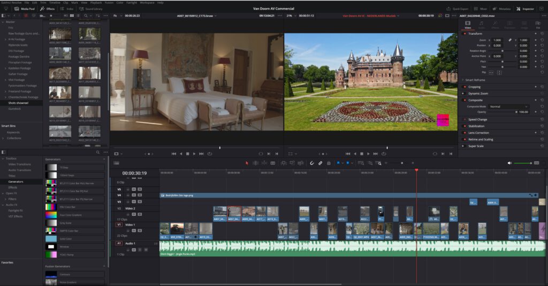
Task: Play the timeline viewer
Action: click(x=368, y=154)
